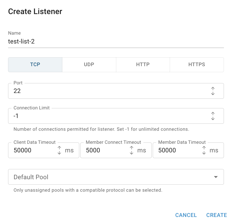The image size is (232, 224).
Task: Increment Connection Limit using up arrow
Action: 213,113
